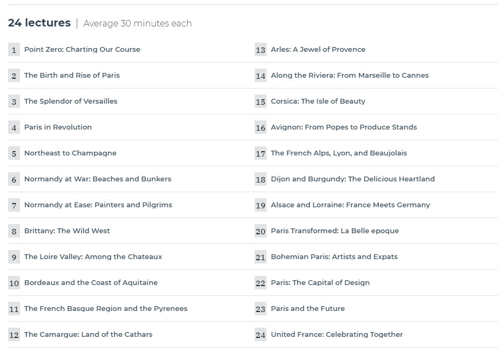Click 'United France: Celebrating Together' lecture
Viewport: 498px width, 352px height.
point(337,335)
